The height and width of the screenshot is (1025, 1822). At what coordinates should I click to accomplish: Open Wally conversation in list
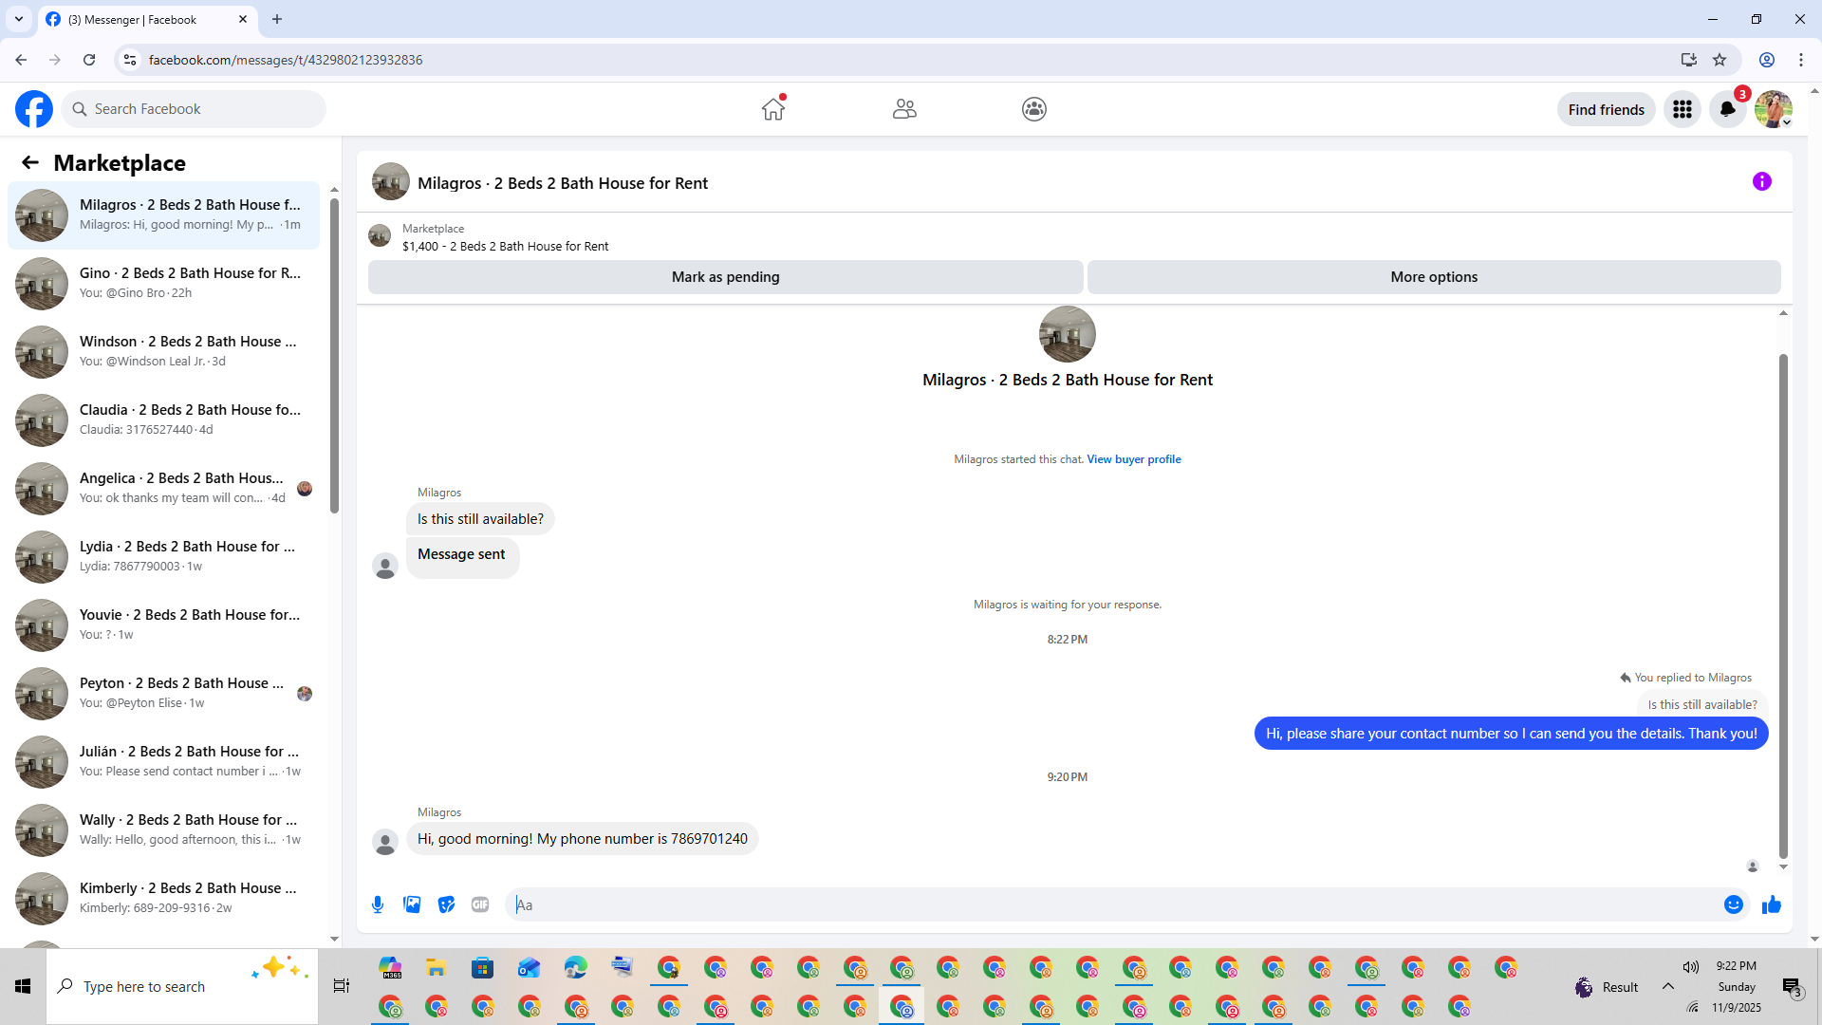tap(163, 829)
